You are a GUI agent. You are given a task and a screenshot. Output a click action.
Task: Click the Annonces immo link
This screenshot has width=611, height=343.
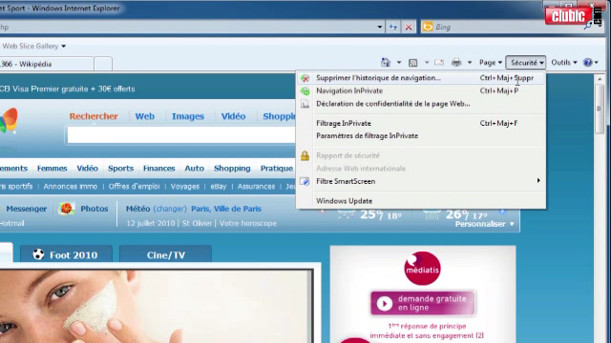coord(71,187)
